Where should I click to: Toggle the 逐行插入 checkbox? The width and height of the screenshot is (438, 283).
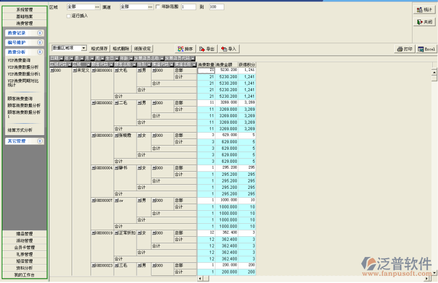(69, 15)
